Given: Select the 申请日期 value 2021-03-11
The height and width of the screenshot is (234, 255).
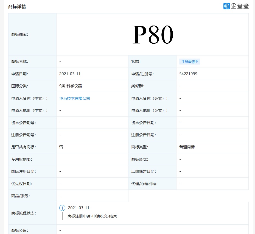Looking at the screenshot, I should pos(70,74).
